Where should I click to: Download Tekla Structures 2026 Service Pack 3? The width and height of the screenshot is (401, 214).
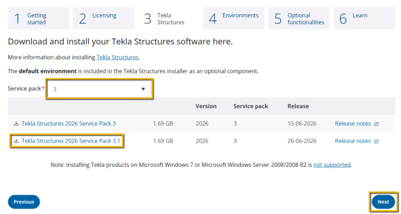69,123
